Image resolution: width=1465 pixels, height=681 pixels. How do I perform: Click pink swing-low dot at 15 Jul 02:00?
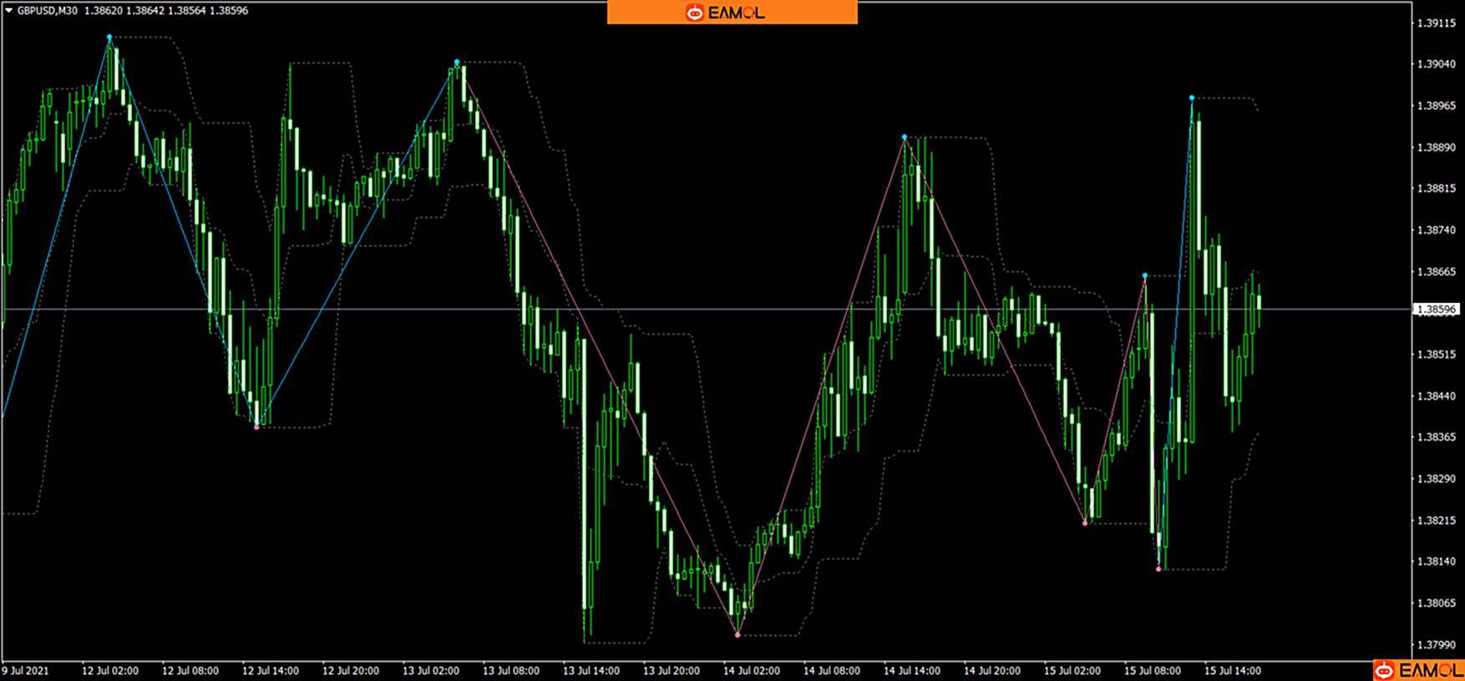(x=1085, y=523)
